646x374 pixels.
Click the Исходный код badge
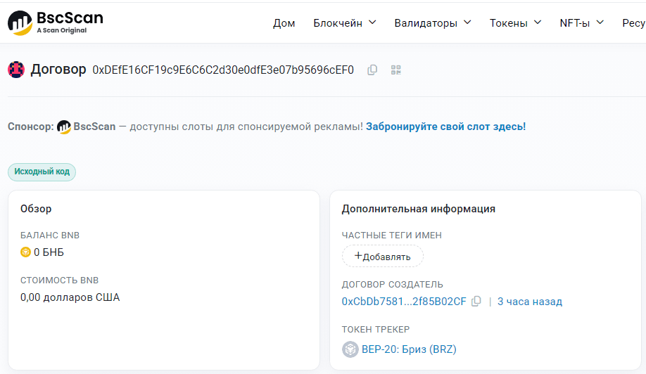(42, 172)
